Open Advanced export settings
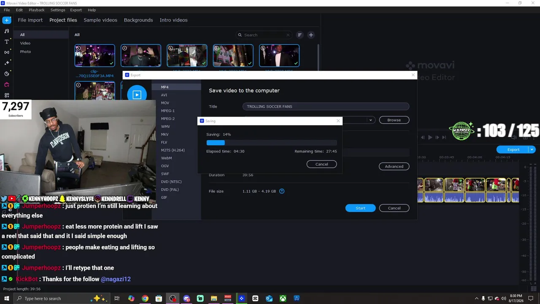The width and height of the screenshot is (540, 304). pyautogui.click(x=394, y=166)
